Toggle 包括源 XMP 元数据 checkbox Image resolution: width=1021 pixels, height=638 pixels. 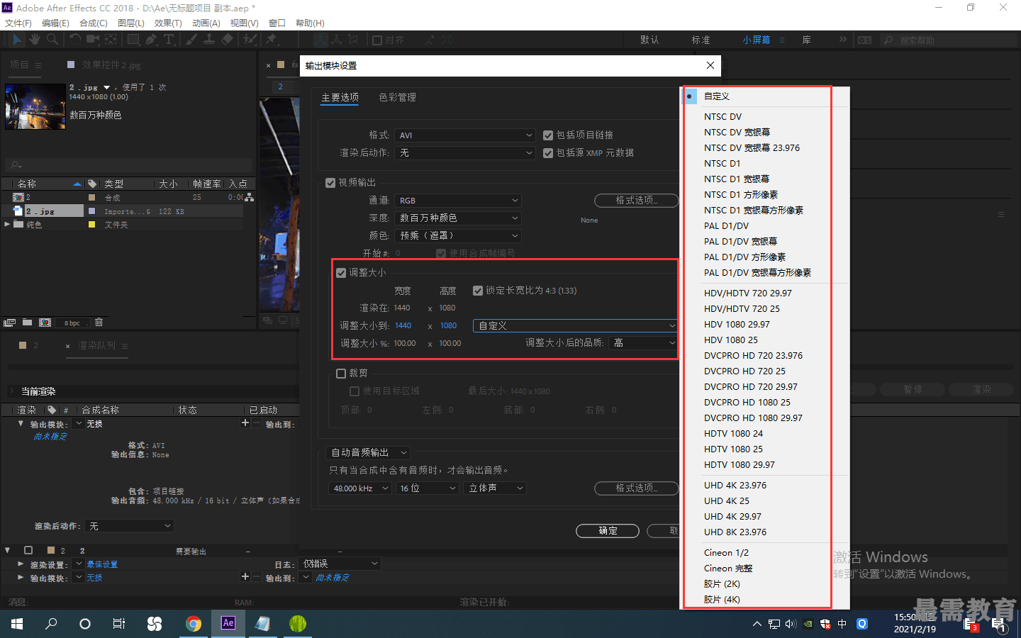(x=548, y=153)
